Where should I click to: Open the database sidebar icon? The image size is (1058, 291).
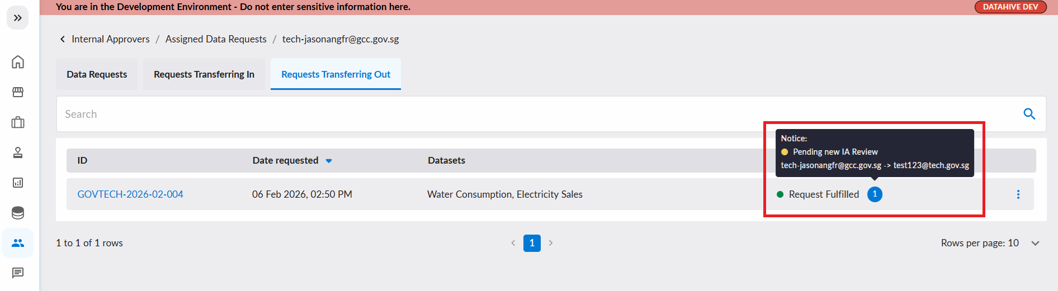[18, 213]
